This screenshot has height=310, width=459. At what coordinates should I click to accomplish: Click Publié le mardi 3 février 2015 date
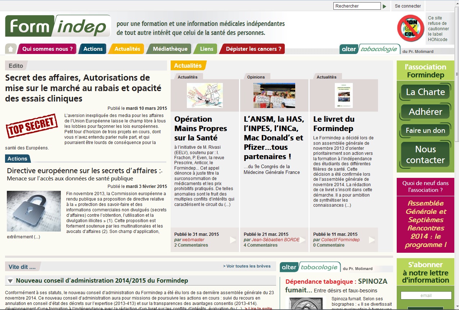(x=137, y=186)
